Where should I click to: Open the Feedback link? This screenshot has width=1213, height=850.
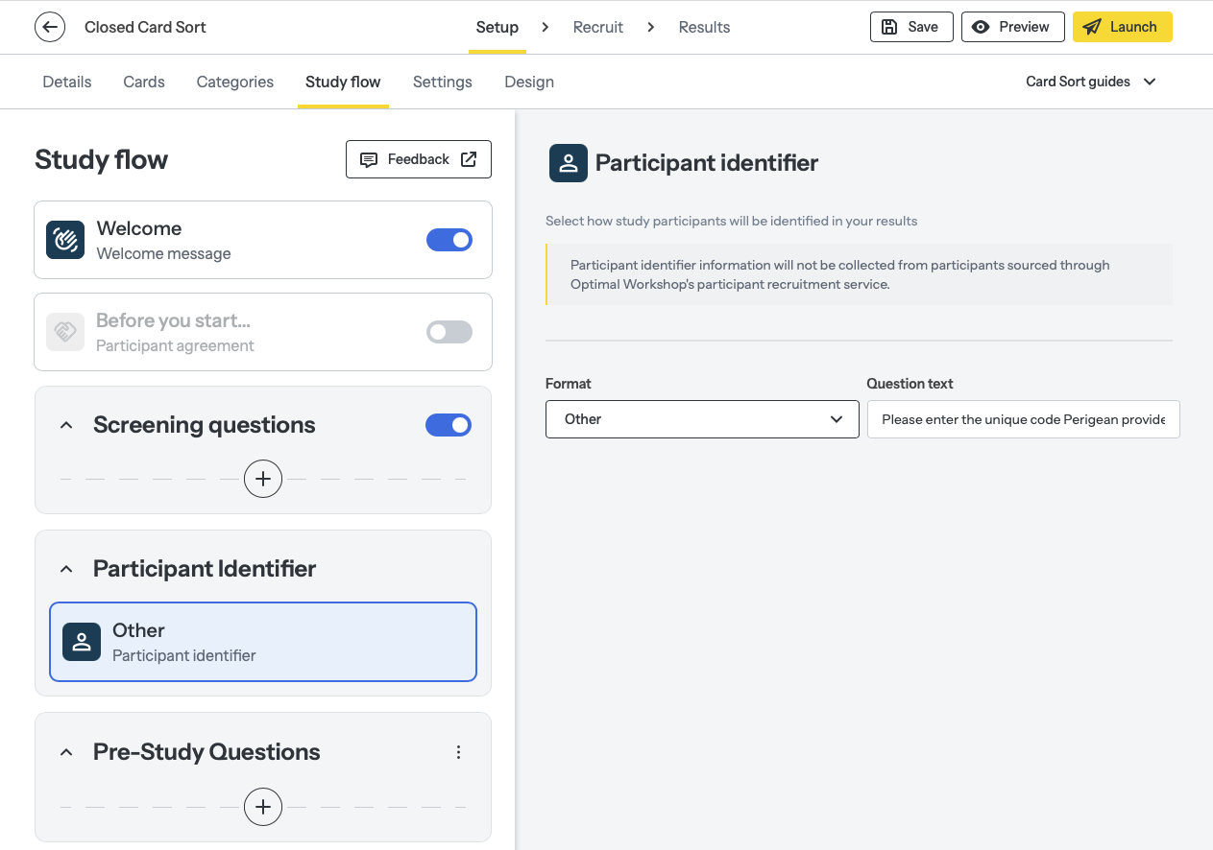418,159
